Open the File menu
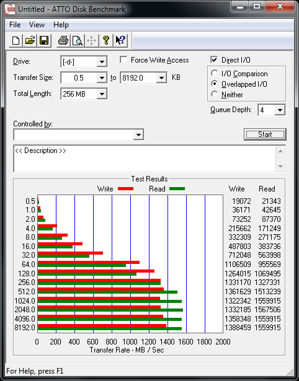 coord(15,25)
